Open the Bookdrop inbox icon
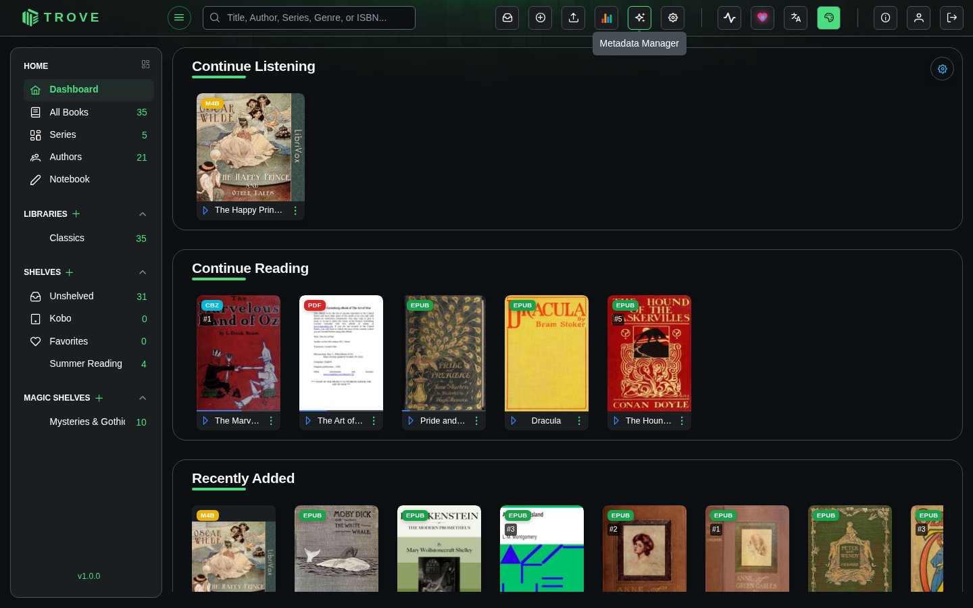The height and width of the screenshot is (608, 973). pos(507,18)
